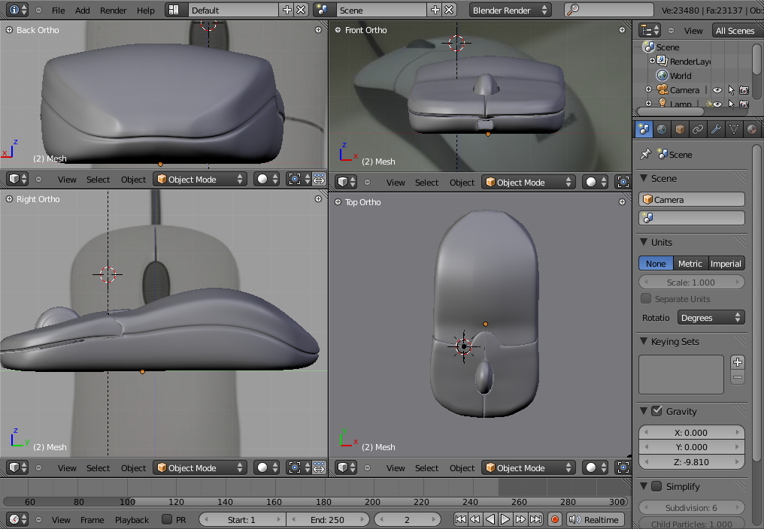Uncheck the Gravity checkbox

[x=656, y=411]
